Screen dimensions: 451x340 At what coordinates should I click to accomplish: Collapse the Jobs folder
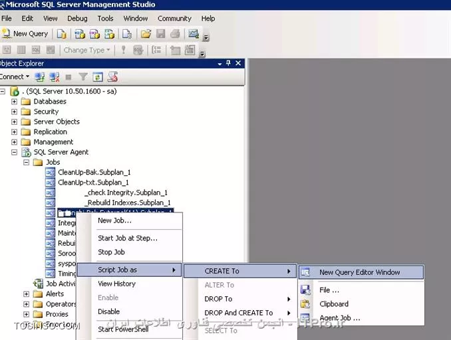pos(26,163)
